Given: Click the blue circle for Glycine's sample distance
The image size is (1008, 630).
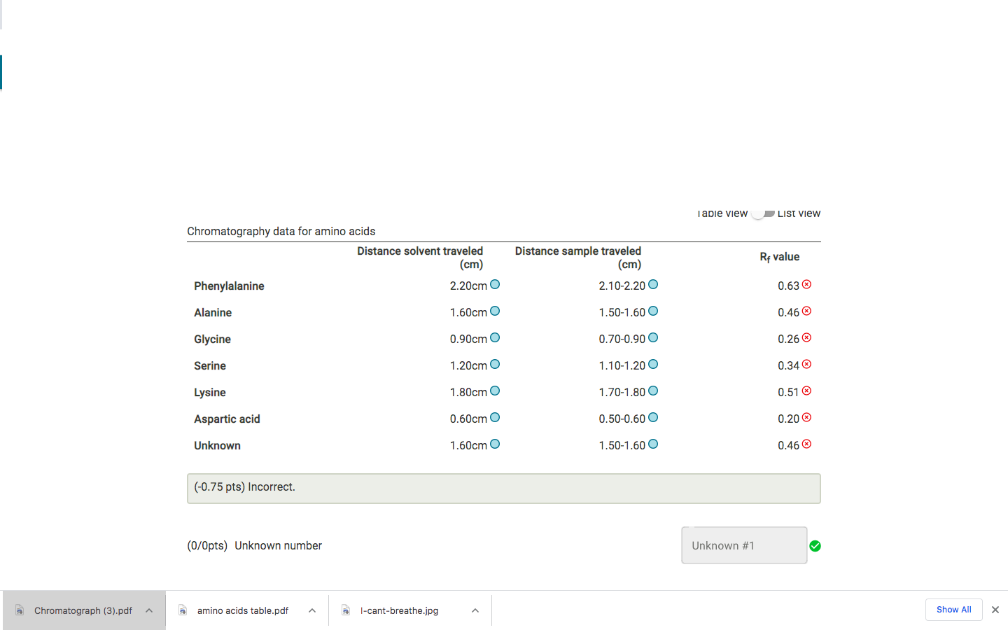Looking at the screenshot, I should [x=653, y=337].
